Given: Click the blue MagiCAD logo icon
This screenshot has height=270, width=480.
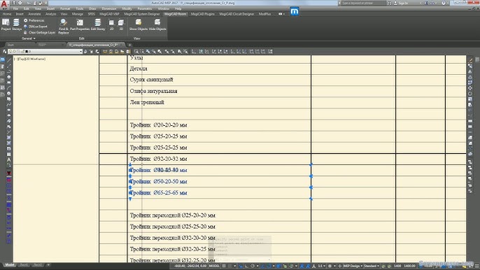Looking at the screenshot, I should point(295,12).
